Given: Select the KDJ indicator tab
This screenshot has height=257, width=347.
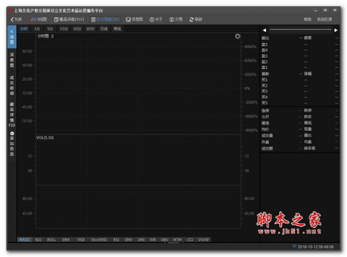Looking at the screenshot, I should pos(39,240).
